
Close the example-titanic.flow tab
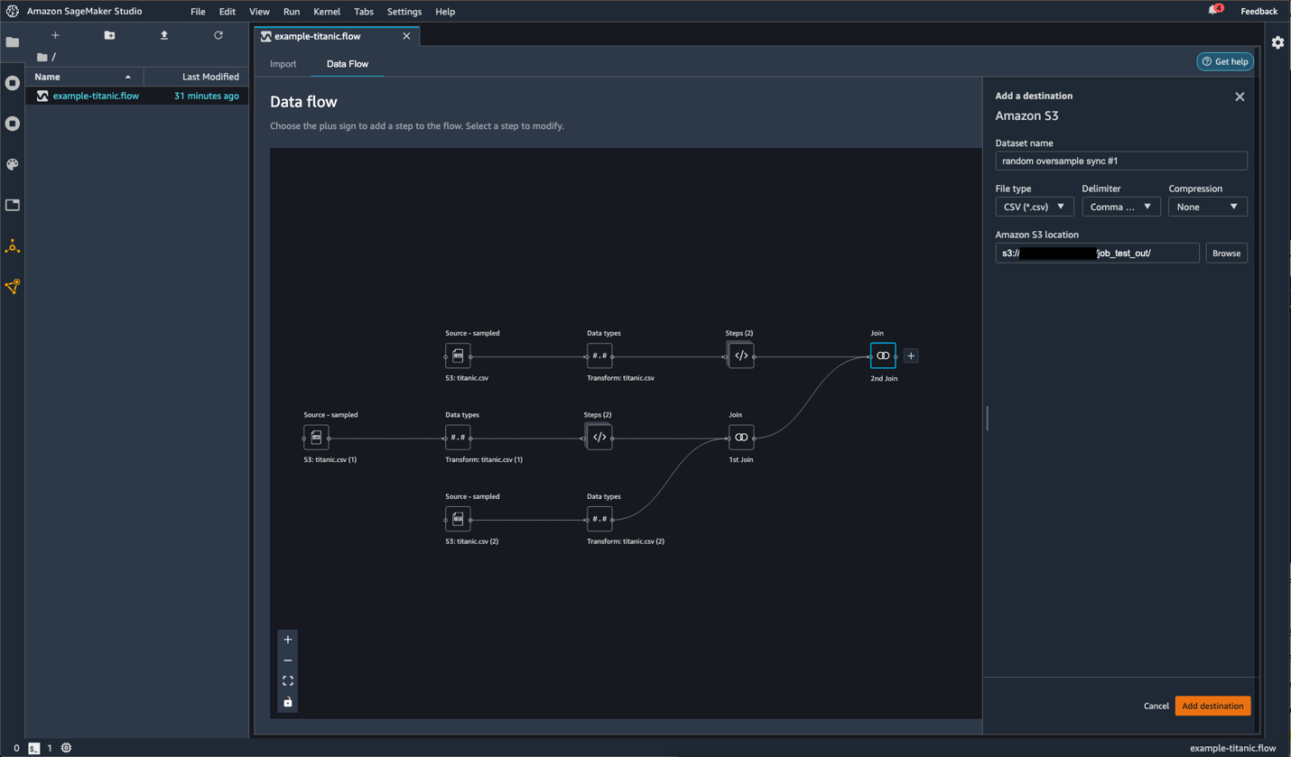406,36
